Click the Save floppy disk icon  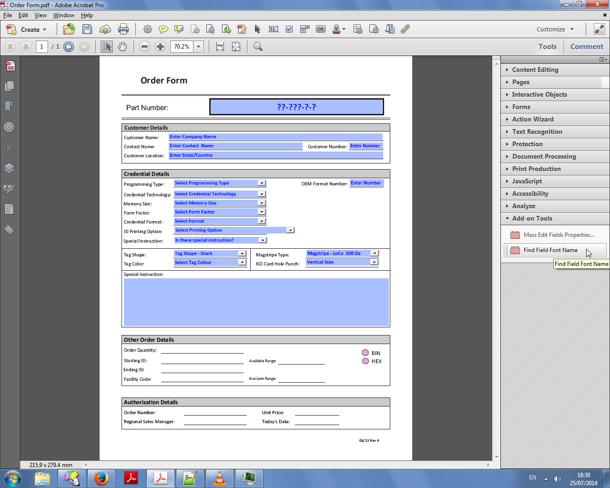tap(87, 30)
